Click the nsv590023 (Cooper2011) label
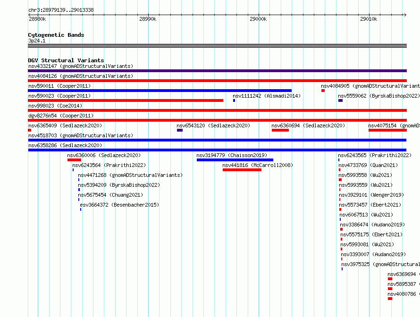Image resolution: width=420 pixels, height=317 pixels. (59, 96)
